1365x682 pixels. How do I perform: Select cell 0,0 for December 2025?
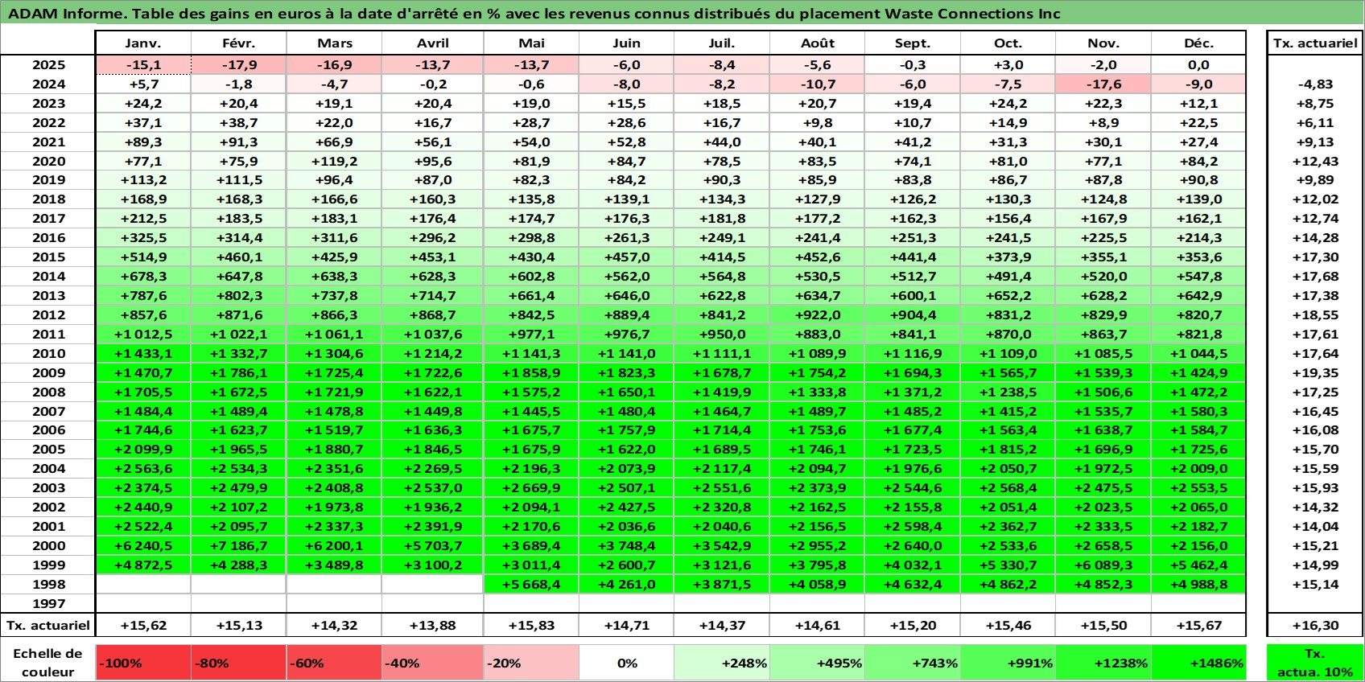tap(1198, 65)
